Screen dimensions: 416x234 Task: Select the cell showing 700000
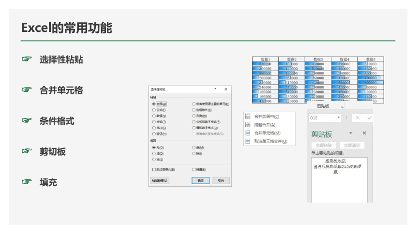click(371, 78)
